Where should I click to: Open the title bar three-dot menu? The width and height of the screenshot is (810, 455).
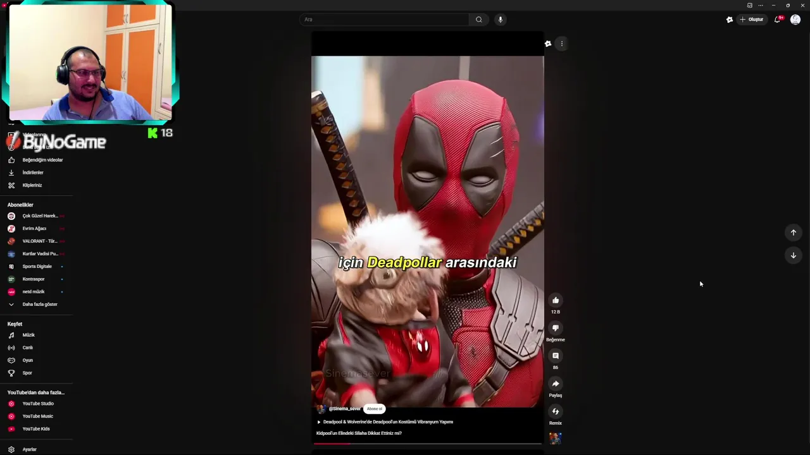[761, 5]
